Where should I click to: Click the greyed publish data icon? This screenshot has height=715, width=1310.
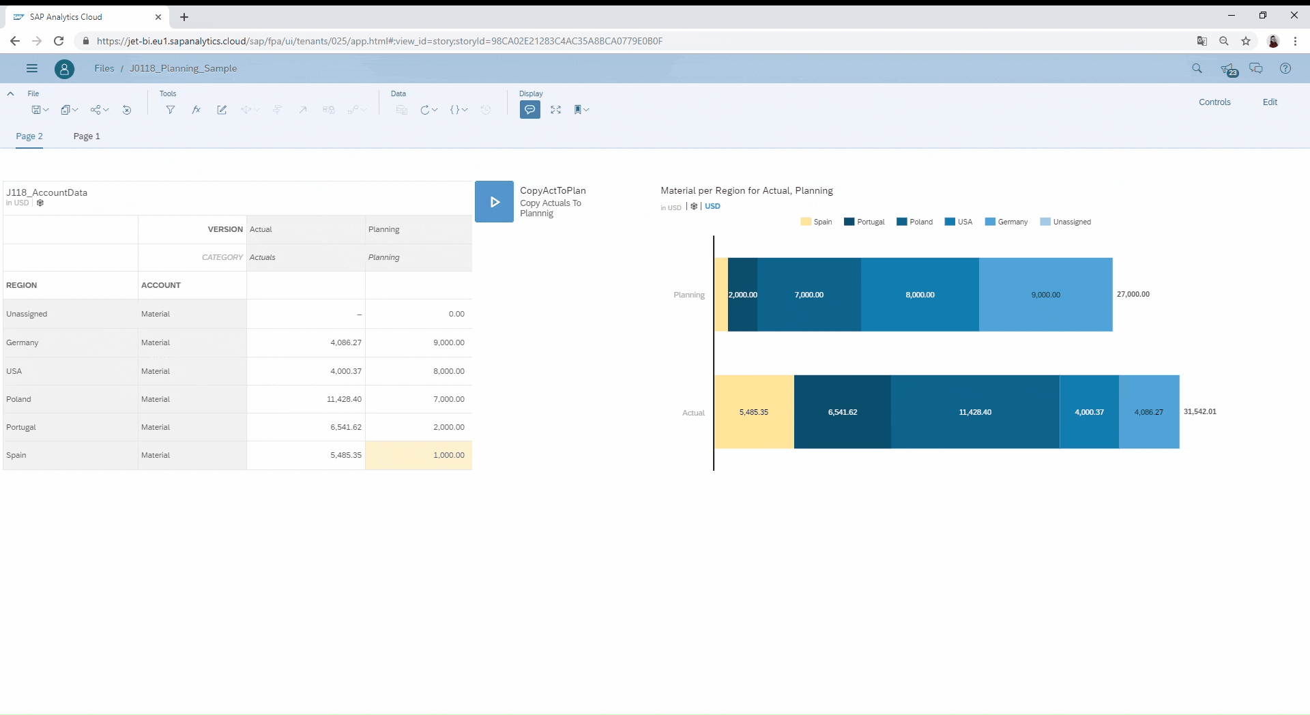[401, 110]
